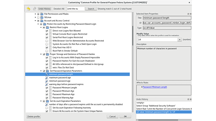
Task: Open the Password Minimum Length rule link
Action: (x=155, y=87)
